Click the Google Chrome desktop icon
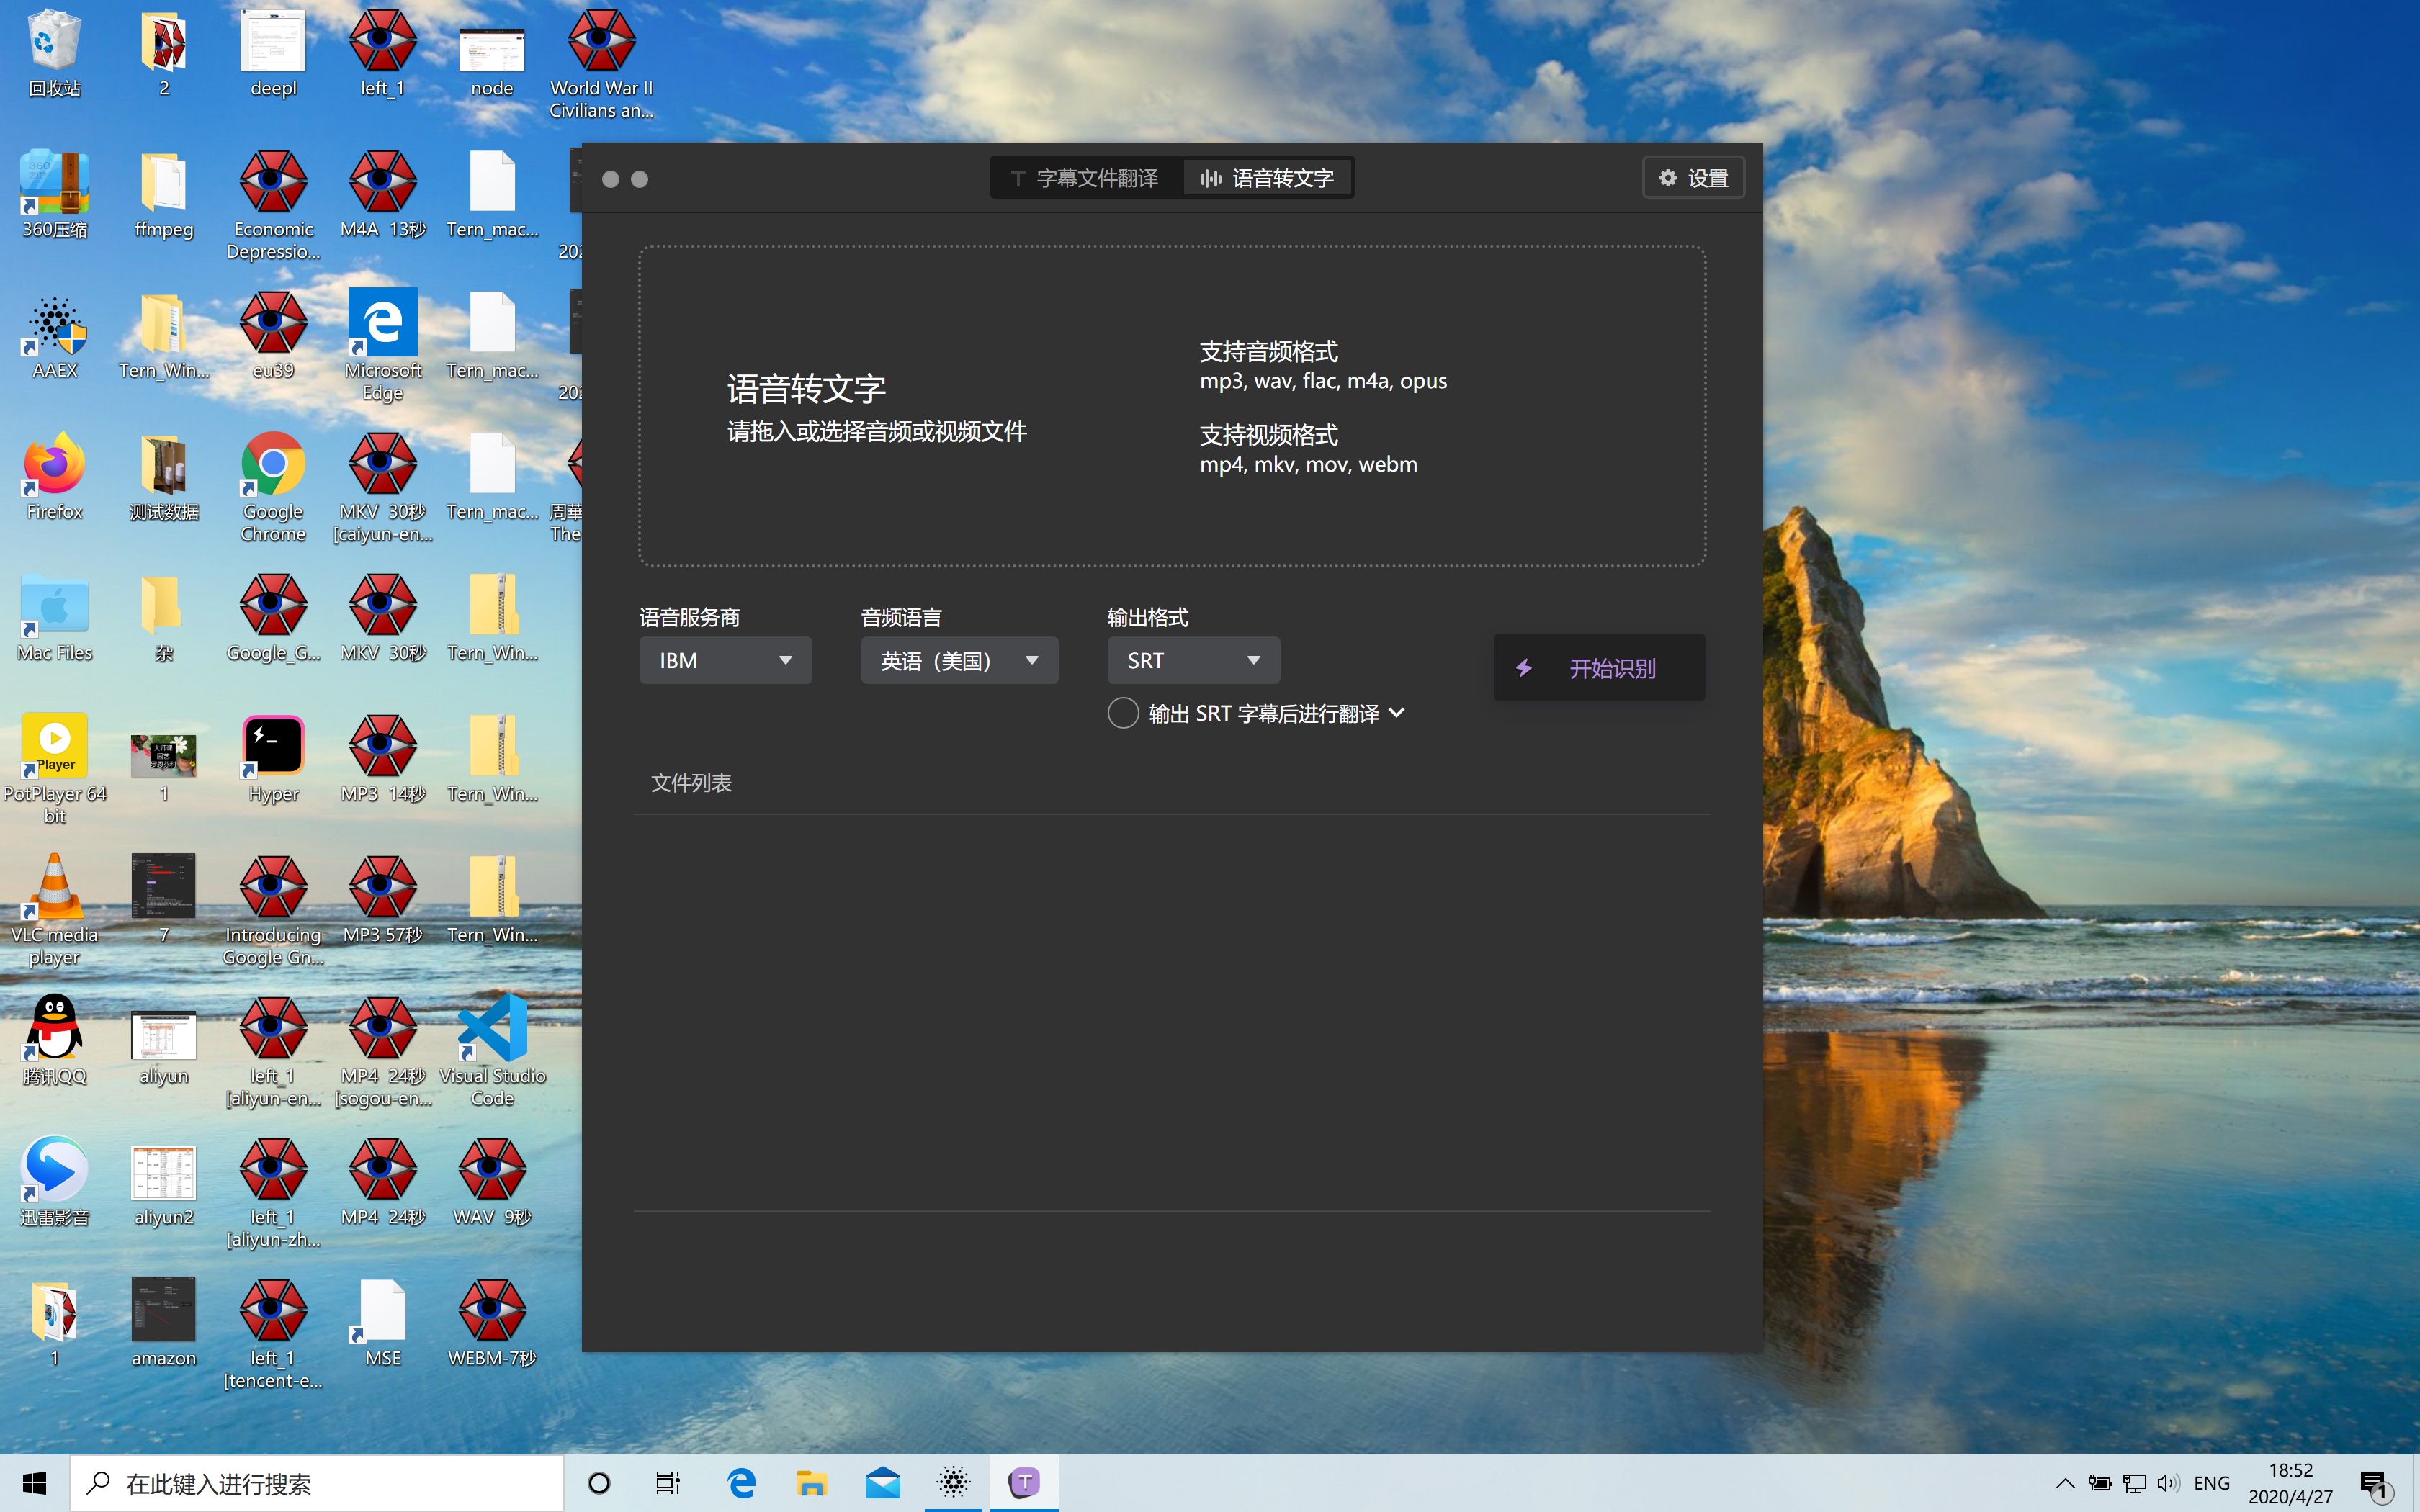Viewport: 2420px width, 1512px height. tap(273, 467)
